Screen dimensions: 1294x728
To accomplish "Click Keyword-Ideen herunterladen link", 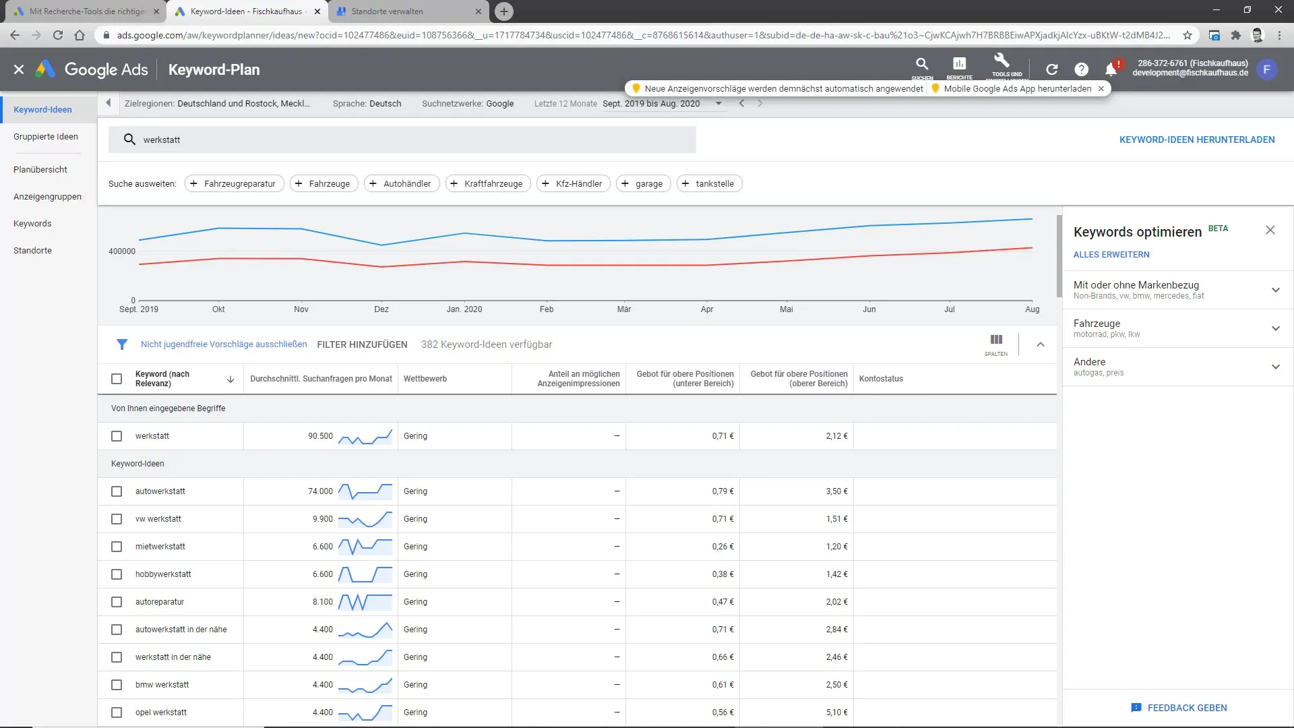I will point(1197,140).
